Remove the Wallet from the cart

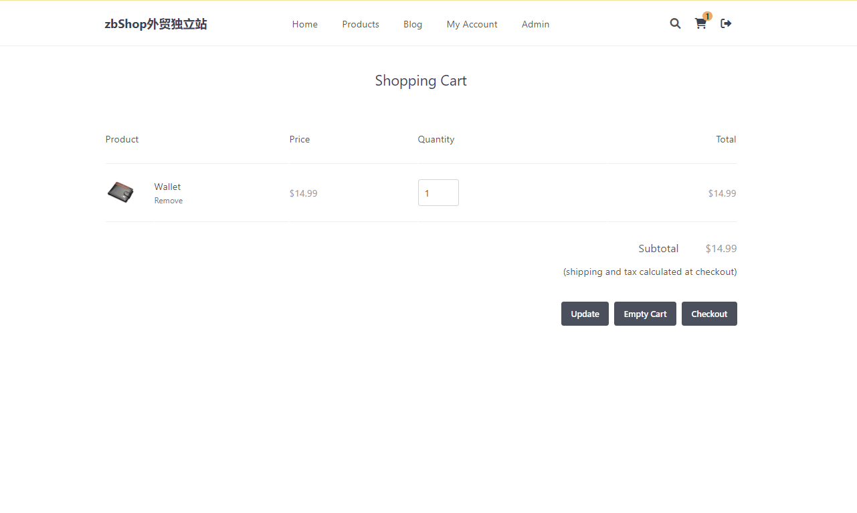169,201
